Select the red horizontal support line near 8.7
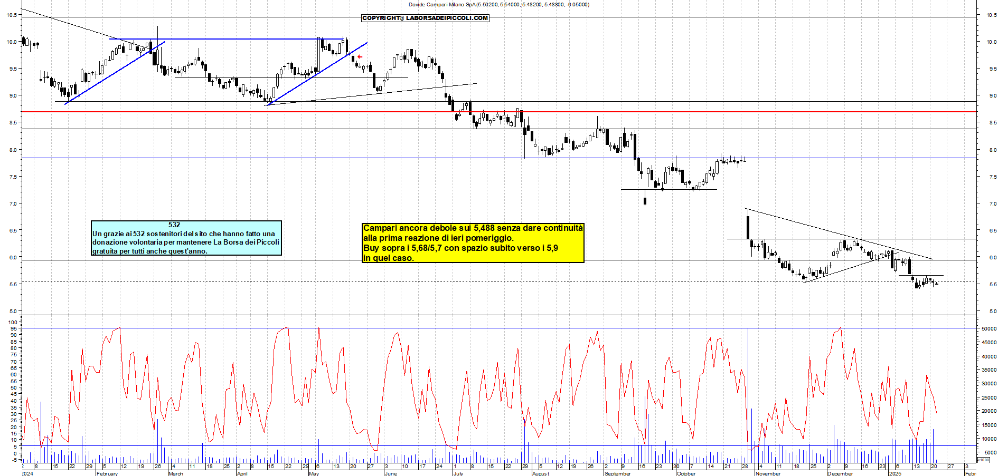 pyautogui.click(x=499, y=112)
